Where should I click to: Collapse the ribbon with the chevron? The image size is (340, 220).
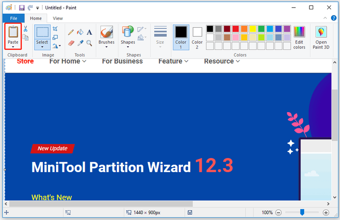tap(325, 18)
